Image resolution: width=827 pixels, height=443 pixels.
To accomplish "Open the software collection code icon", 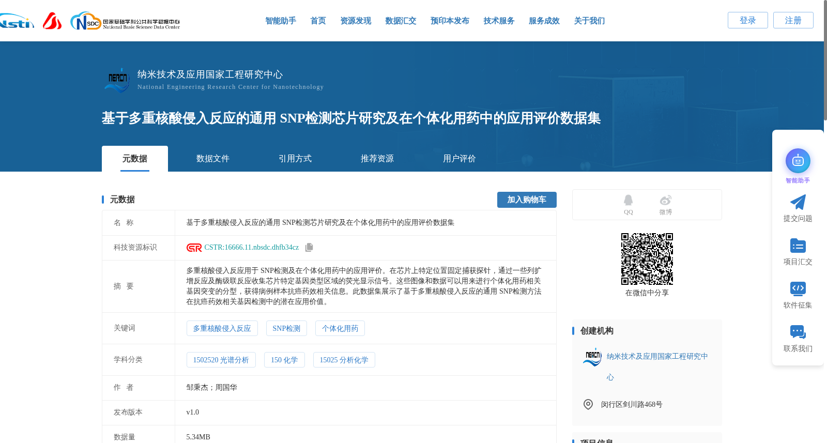I will [798, 288].
